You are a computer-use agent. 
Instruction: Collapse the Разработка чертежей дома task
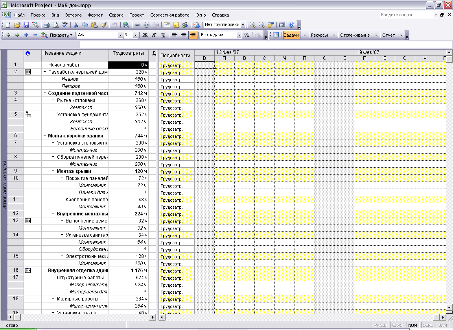[x=45, y=72]
